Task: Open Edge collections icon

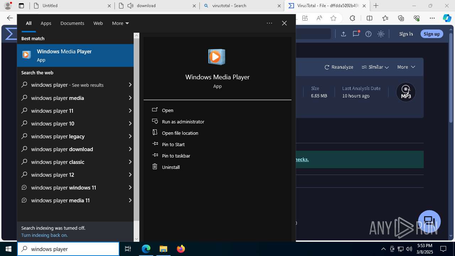Action: click(x=401, y=18)
